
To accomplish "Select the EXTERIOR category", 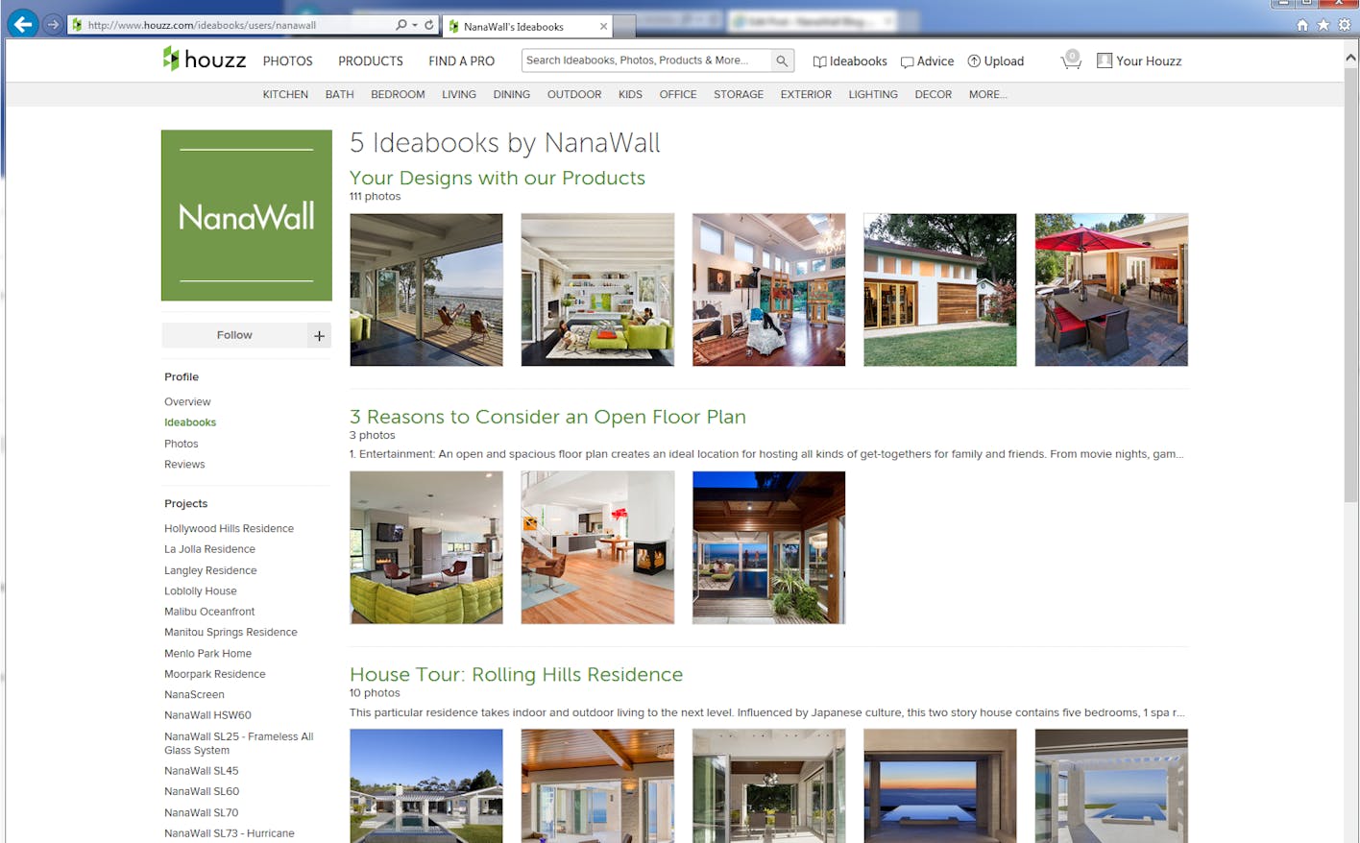I will (x=806, y=94).
